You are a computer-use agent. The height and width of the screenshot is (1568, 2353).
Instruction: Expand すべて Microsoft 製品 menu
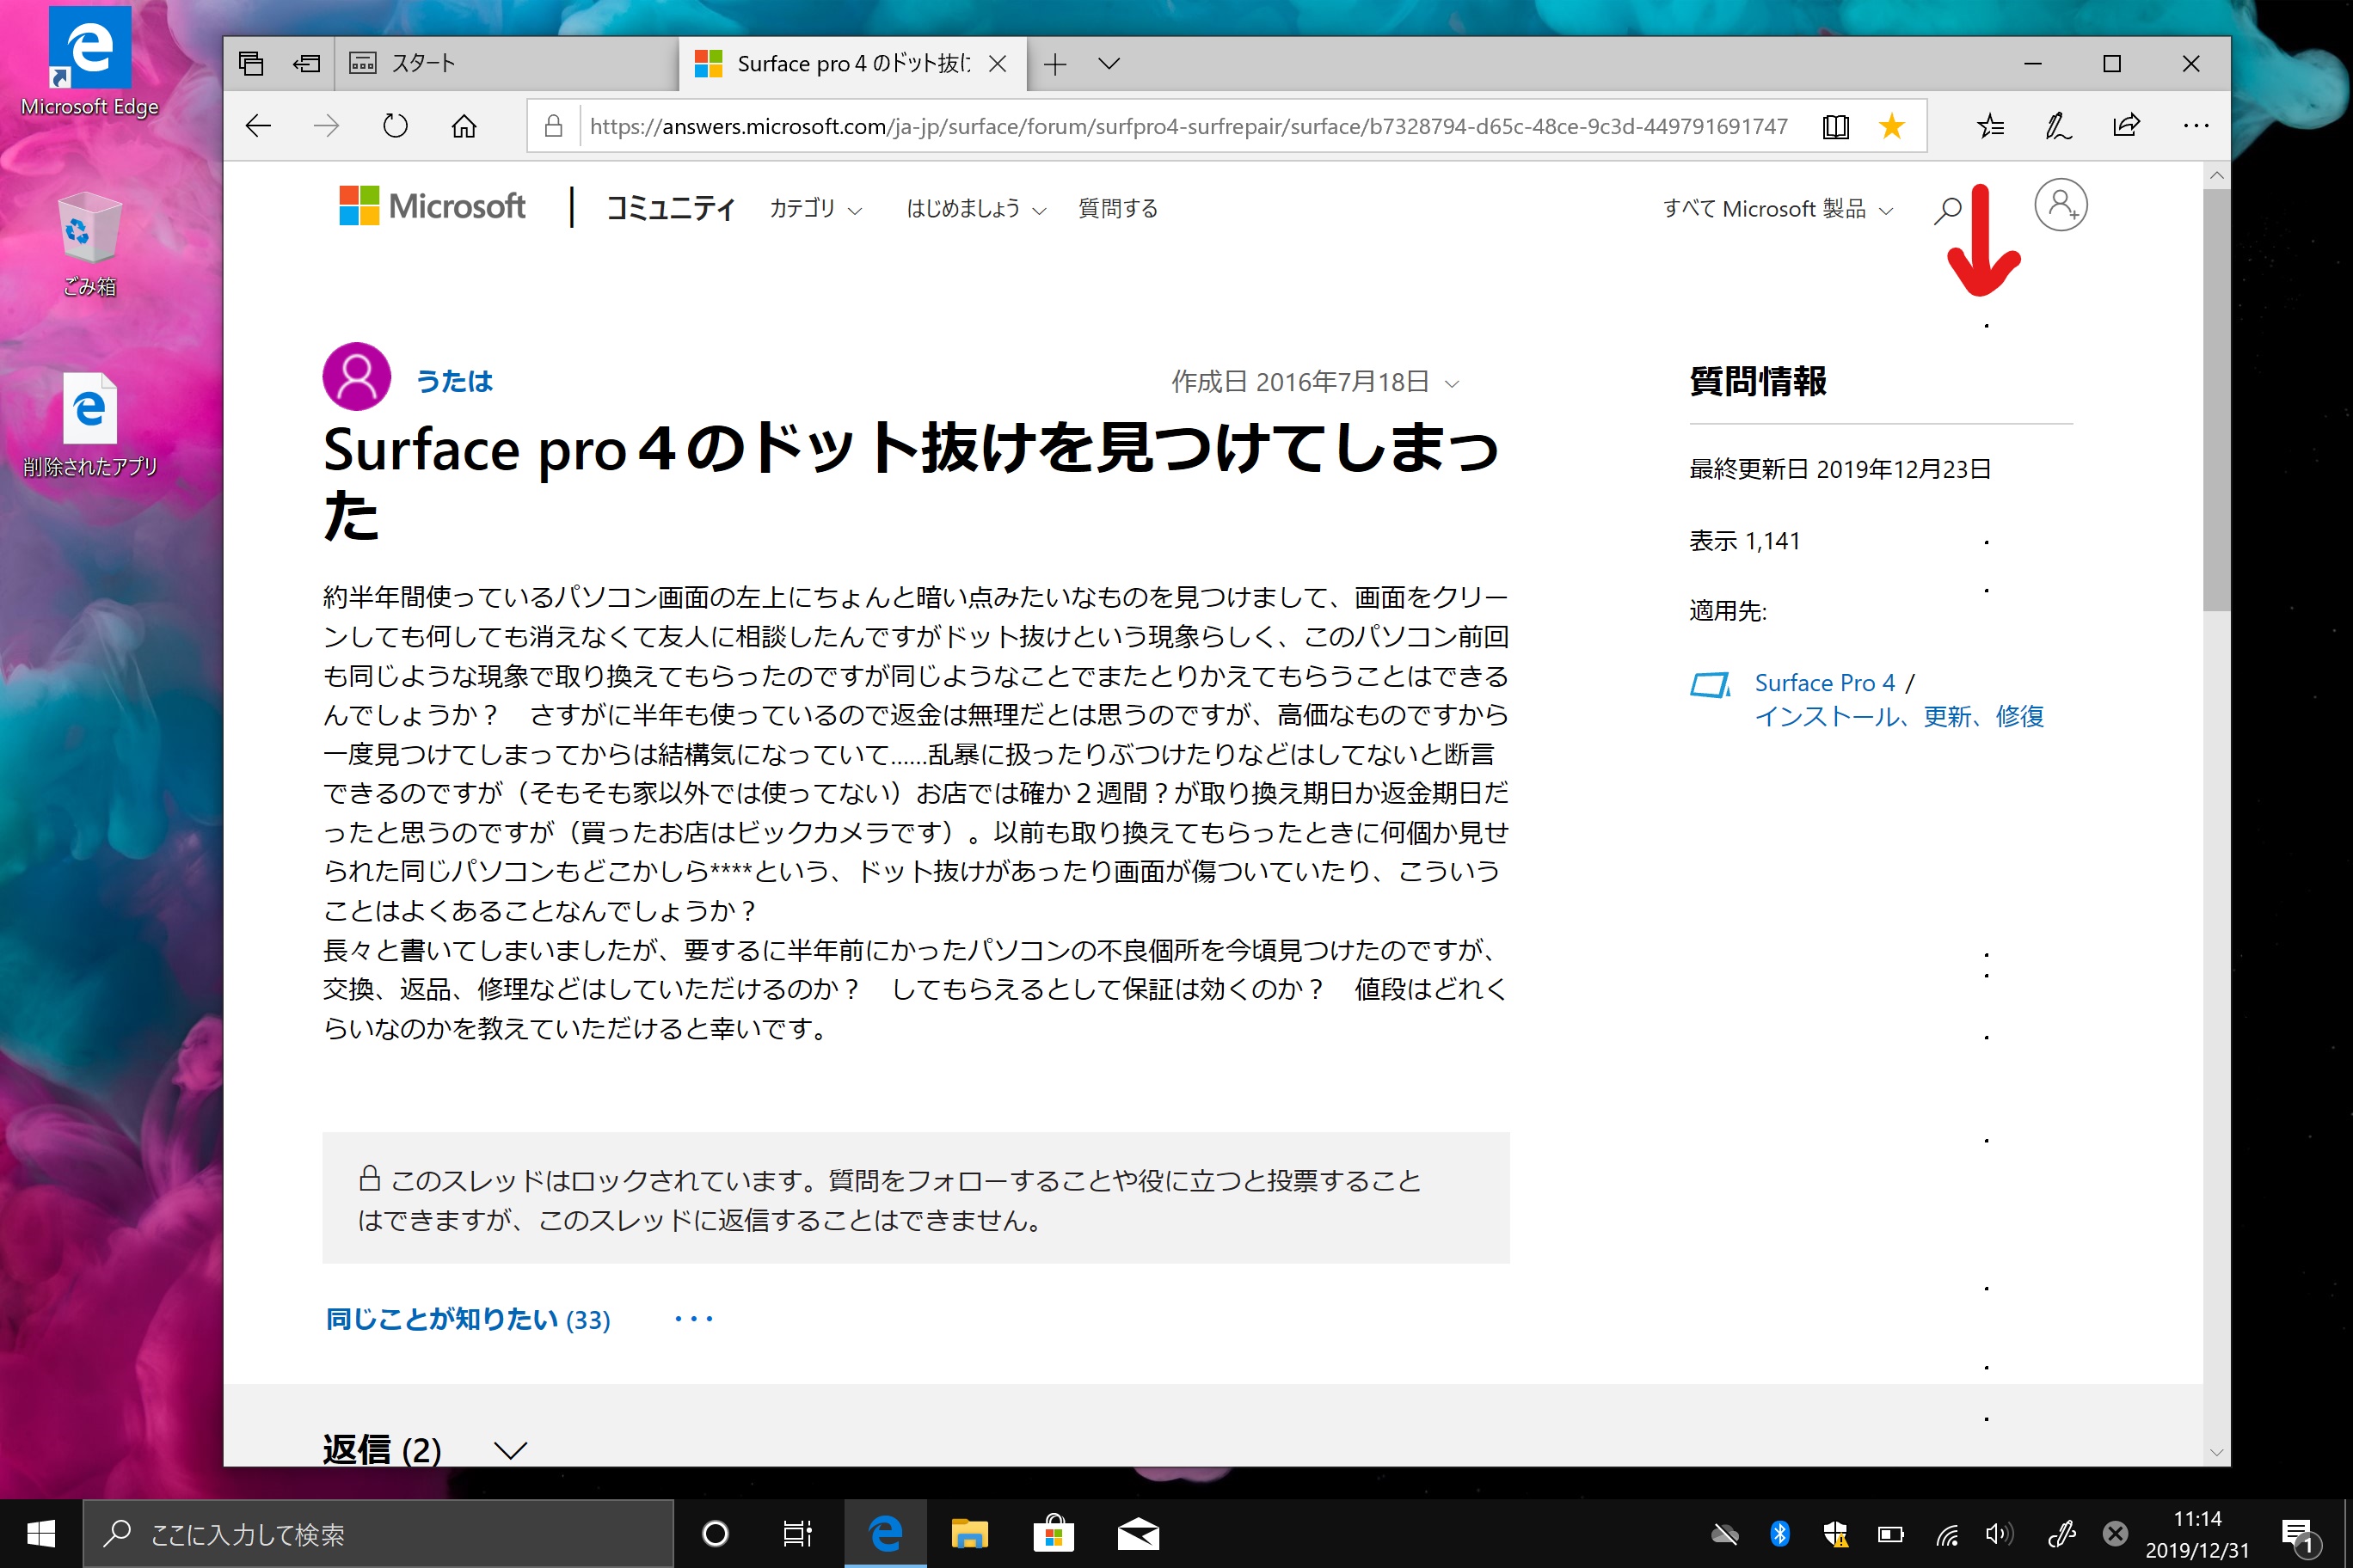pyautogui.click(x=1778, y=208)
